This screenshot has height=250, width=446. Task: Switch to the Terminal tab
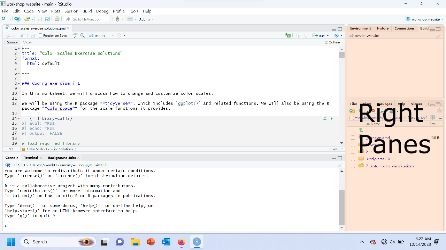click(x=31, y=158)
